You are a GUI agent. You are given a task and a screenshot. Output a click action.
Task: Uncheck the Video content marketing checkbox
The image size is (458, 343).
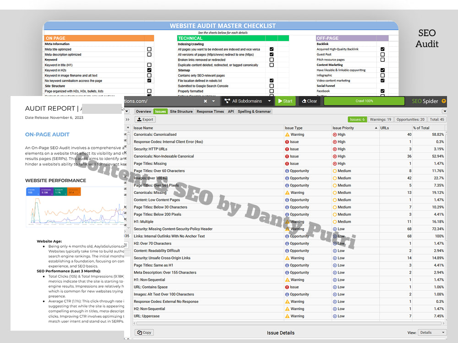pyautogui.click(x=382, y=80)
